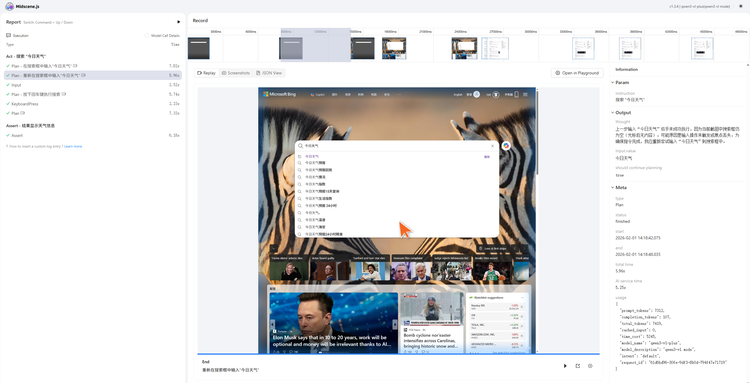Click video icon beside 按下回车键执行搜索 step
Viewport: 750px width, 383px height.
pyautogui.click(x=64, y=94)
